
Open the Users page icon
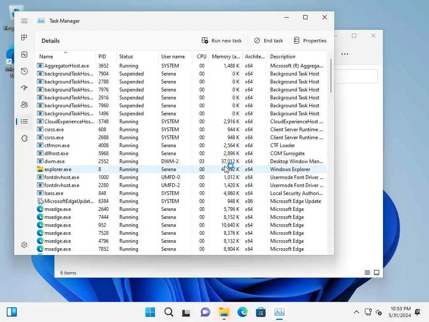(24, 104)
